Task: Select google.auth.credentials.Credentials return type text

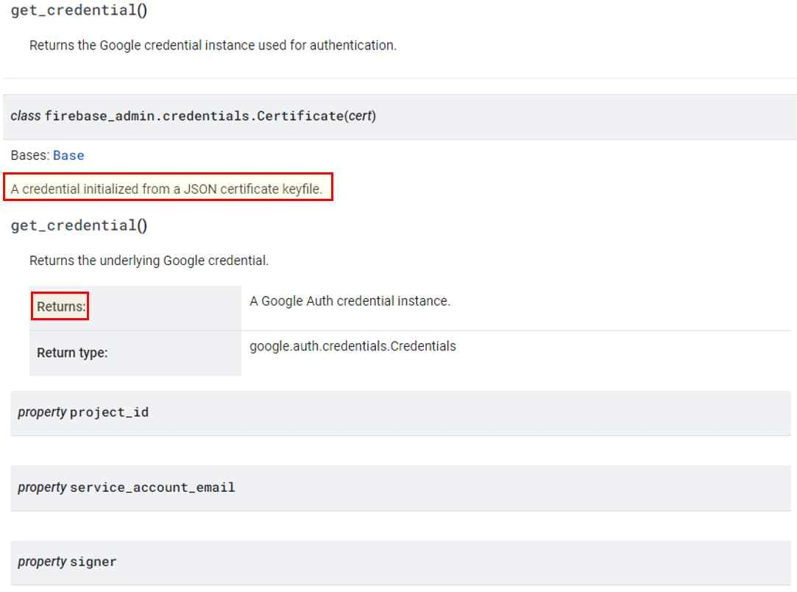Action: coord(353,346)
